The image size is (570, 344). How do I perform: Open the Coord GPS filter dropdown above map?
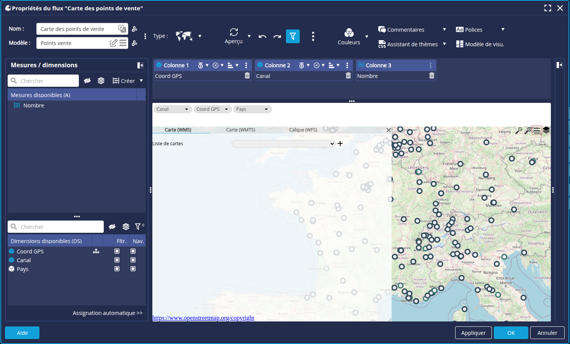point(213,109)
